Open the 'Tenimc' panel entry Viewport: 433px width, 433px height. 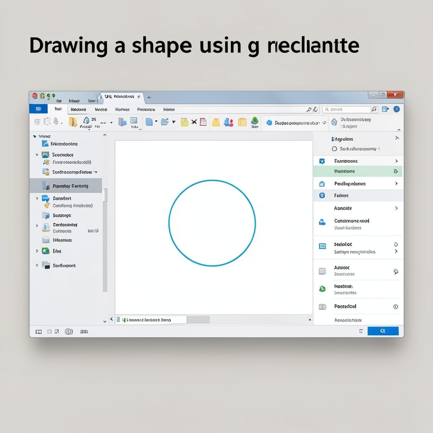point(358,195)
